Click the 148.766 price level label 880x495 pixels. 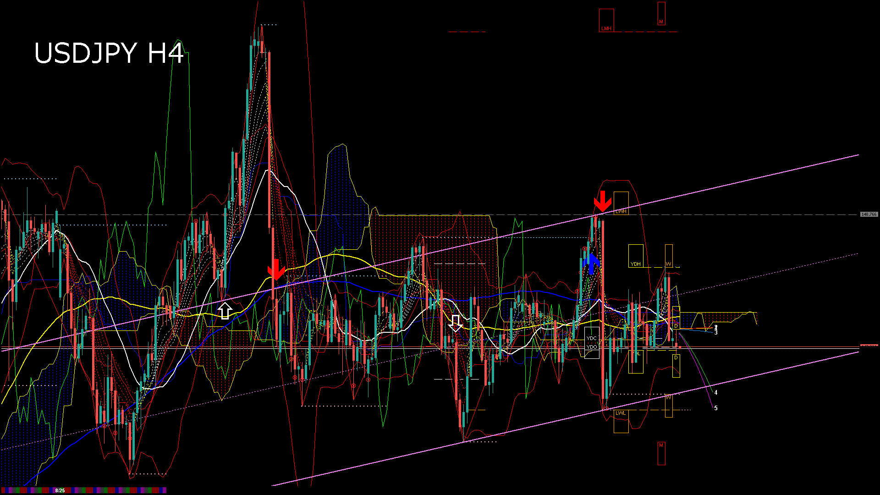click(x=869, y=214)
